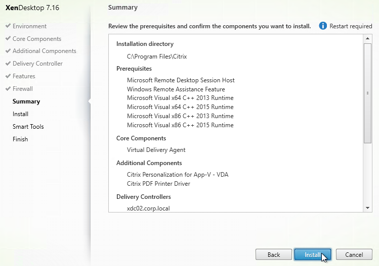Image resolution: width=379 pixels, height=266 pixels.
Task: Click the checkmark beside Core Components
Action: 8,39
